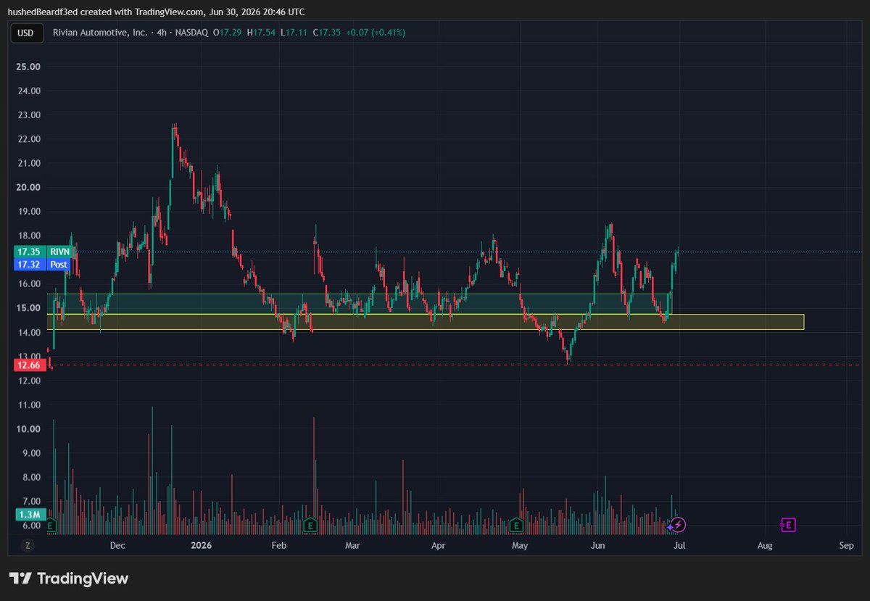Click the purple lightning event icon near July
Screen dimensions: 870x601
click(679, 524)
